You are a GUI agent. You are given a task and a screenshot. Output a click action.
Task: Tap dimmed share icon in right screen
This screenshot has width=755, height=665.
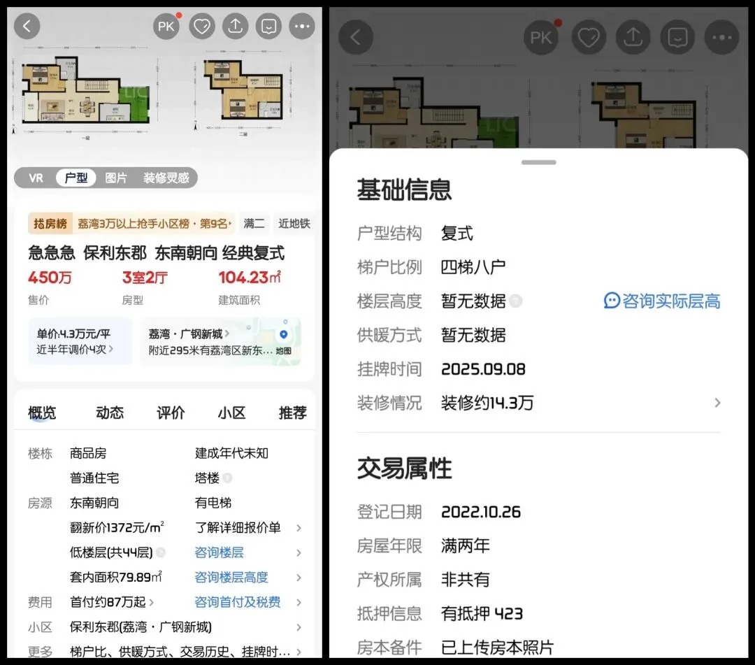click(x=633, y=37)
